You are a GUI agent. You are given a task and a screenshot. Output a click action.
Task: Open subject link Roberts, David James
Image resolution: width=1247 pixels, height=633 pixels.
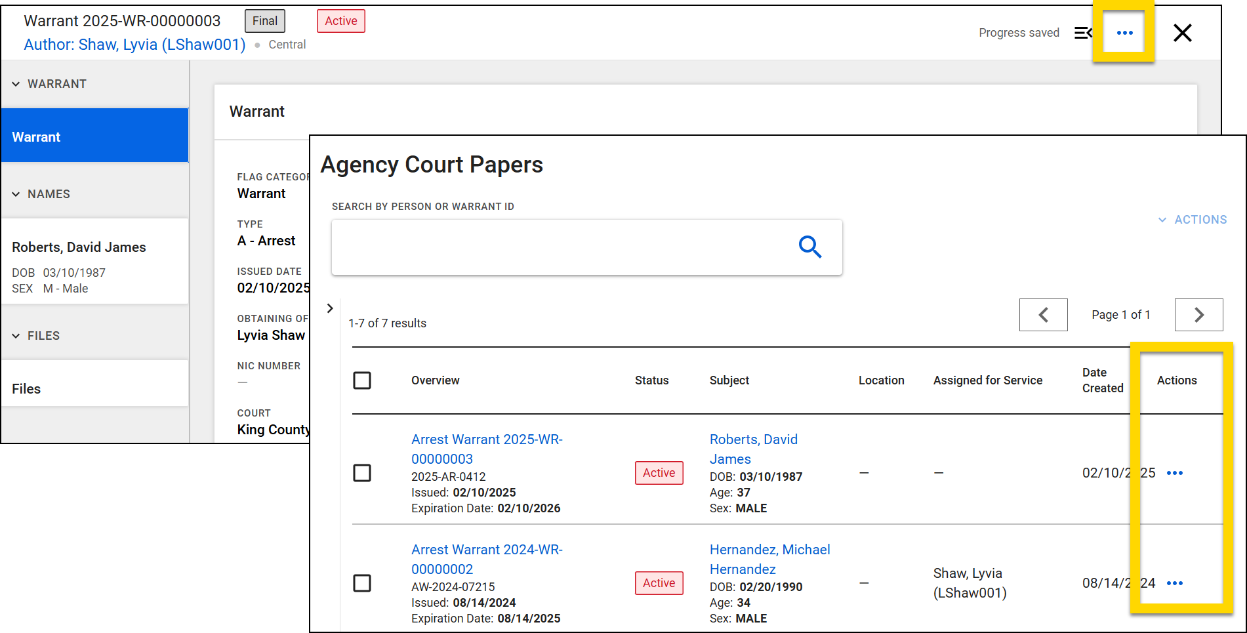[753, 449]
